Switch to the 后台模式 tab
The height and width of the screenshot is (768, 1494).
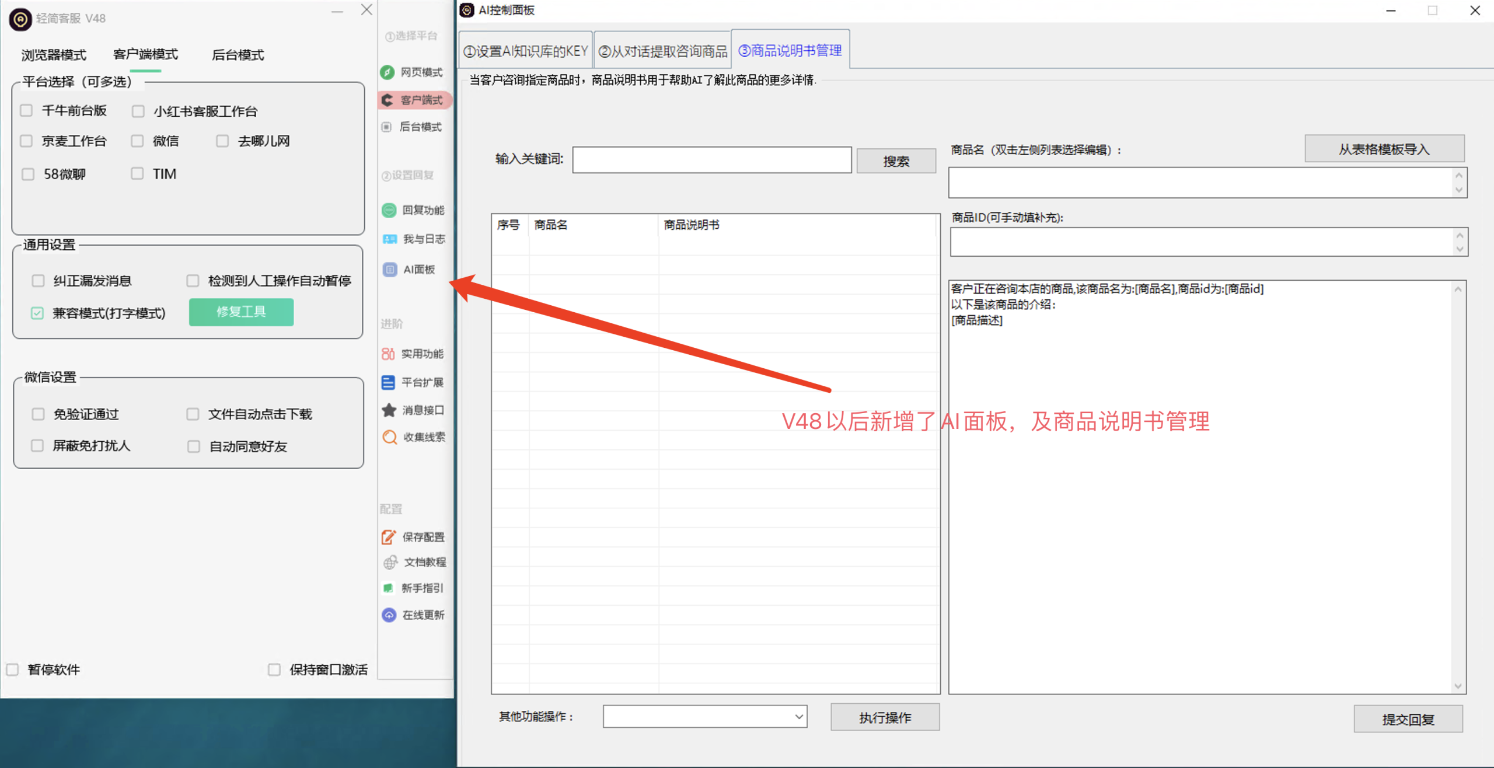point(238,54)
